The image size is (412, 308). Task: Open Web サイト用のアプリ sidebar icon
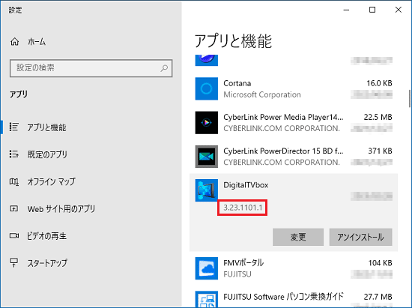[x=14, y=208]
